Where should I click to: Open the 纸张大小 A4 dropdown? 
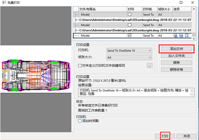tap(129, 57)
